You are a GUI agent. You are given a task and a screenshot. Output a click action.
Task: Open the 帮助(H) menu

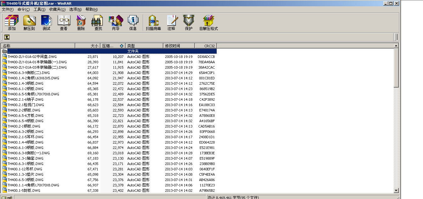[92, 9]
